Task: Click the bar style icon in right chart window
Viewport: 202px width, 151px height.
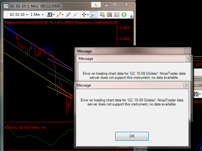Action: tap(196, 94)
